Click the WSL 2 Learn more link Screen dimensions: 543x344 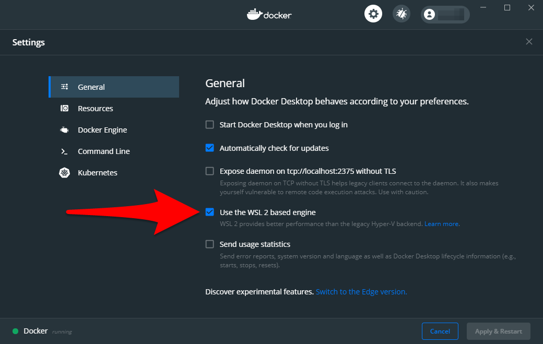(x=442, y=224)
